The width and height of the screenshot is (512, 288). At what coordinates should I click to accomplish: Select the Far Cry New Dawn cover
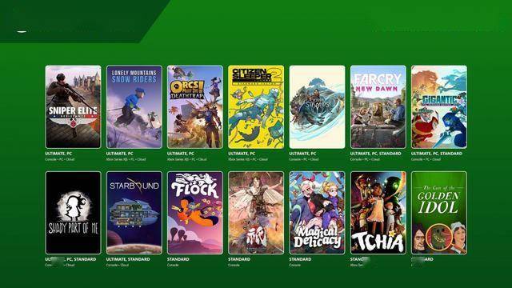pos(378,106)
